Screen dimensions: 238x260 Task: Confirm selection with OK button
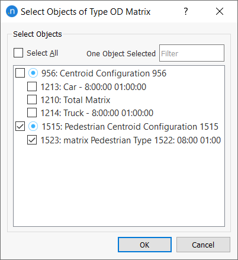144,245
